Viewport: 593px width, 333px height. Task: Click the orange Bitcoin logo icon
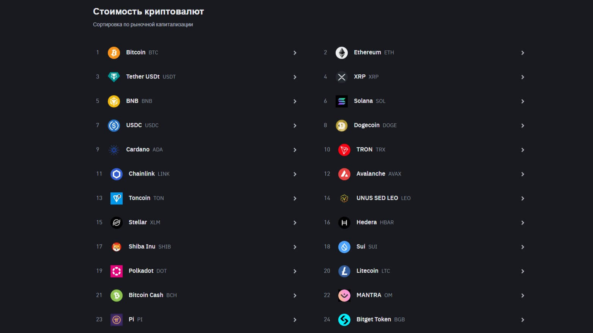click(114, 53)
